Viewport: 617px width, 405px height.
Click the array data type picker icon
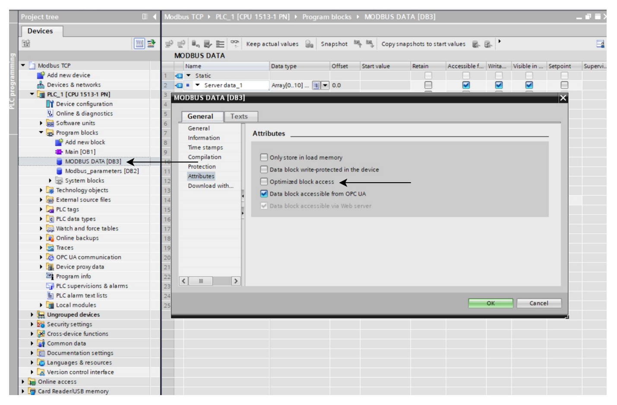316,85
